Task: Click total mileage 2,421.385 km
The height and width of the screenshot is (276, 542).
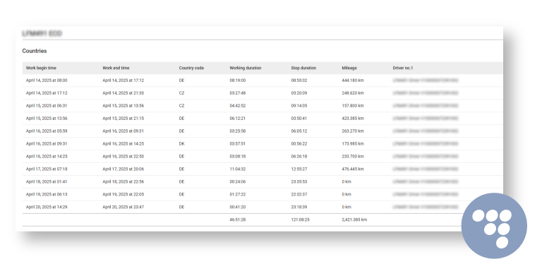Action: [354, 220]
